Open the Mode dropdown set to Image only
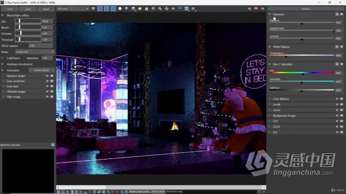 pyautogui.click(x=35, y=52)
